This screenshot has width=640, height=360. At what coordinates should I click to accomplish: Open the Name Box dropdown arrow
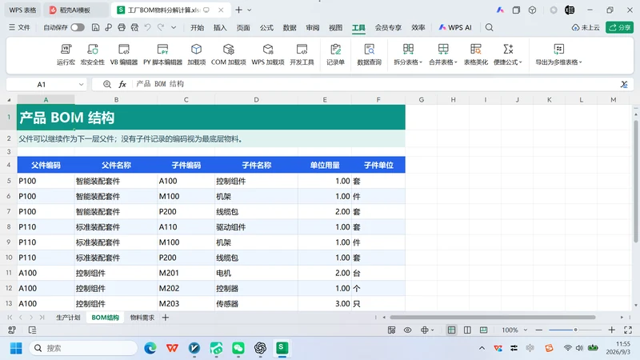pyautogui.click(x=81, y=85)
